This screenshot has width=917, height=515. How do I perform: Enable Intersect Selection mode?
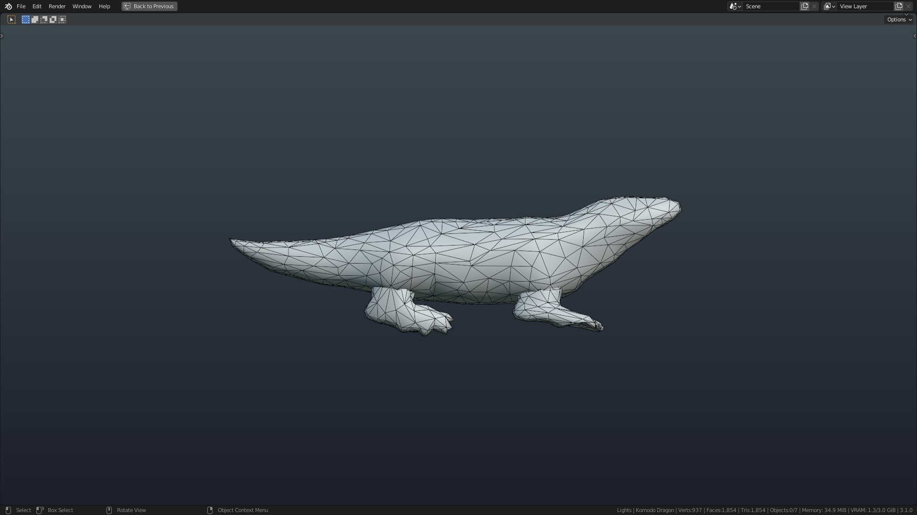tap(62, 20)
